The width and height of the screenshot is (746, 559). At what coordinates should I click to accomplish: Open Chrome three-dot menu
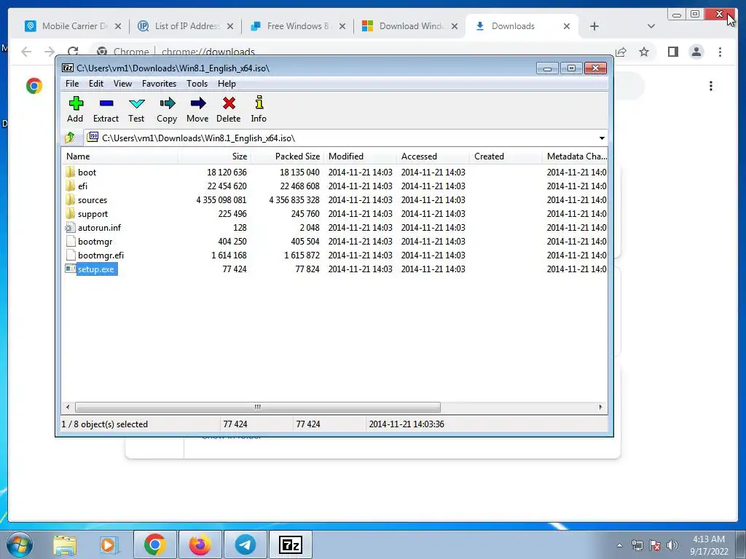click(720, 52)
